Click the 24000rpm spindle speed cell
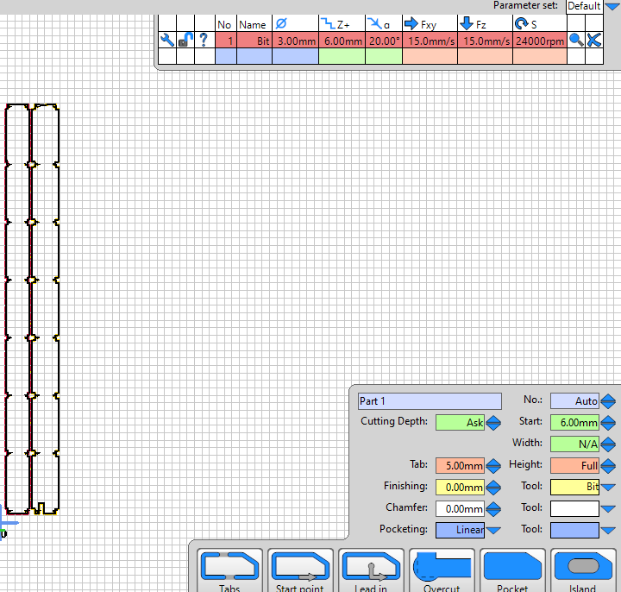This screenshot has height=592, width=621. click(x=540, y=41)
